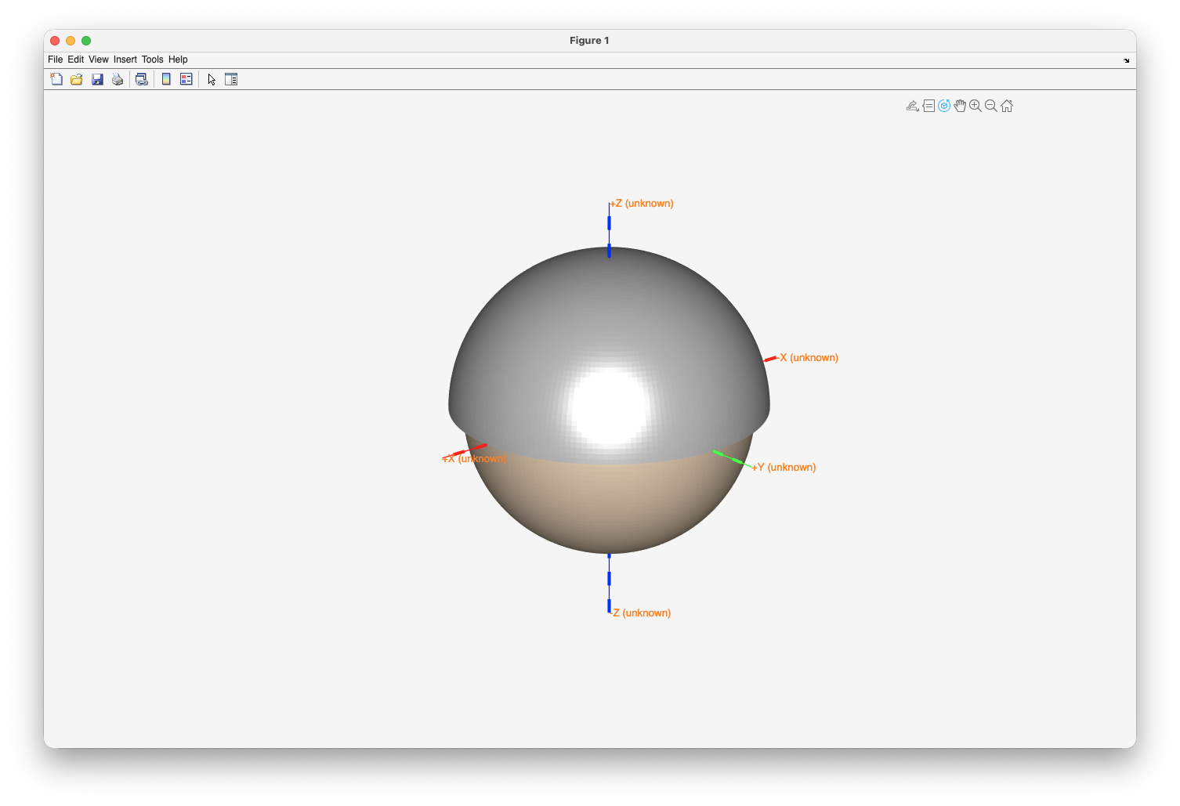The width and height of the screenshot is (1180, 806).
Task: Click the Link Plot toolbar icon
Action: pos(142,79)
